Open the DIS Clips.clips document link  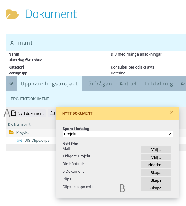tap(37, 140)
